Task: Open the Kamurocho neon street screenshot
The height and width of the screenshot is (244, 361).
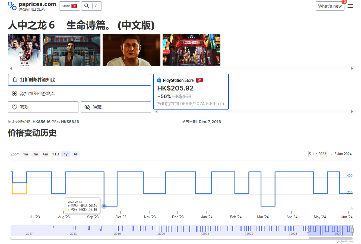Action: click(x=191, y=50)
